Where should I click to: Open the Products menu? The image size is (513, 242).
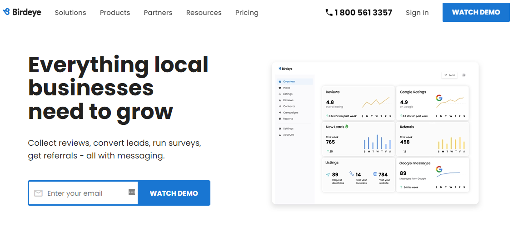115,13
